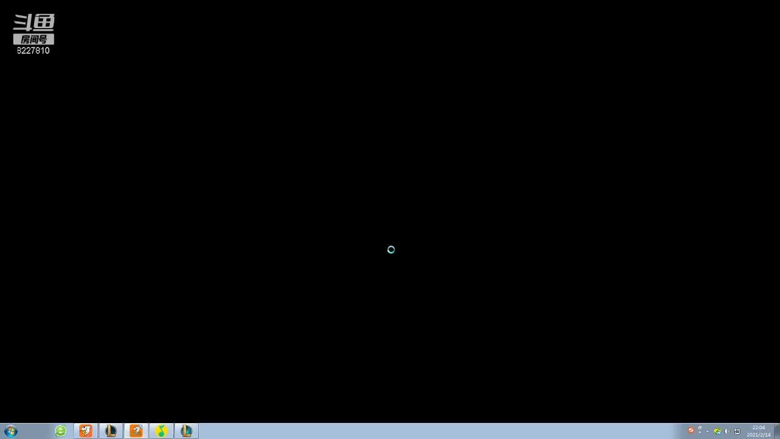Click the tray icon left of the clock
This screenshot has height=439, width=780.
point(737,431)
